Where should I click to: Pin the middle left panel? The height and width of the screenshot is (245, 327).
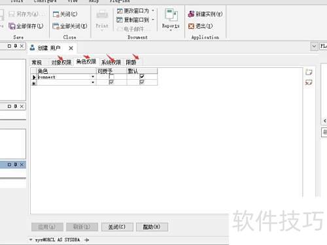[16, 106]
